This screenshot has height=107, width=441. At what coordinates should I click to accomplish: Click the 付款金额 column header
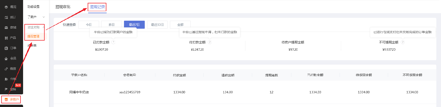coord(180,75)
